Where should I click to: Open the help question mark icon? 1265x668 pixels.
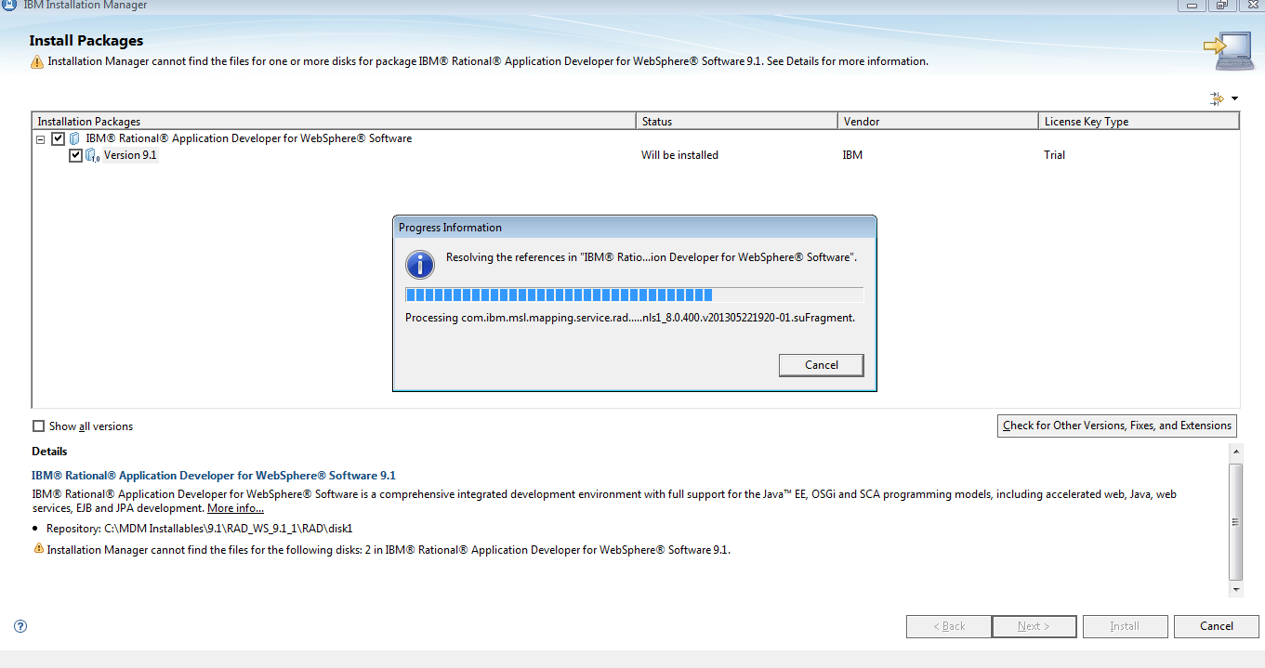[20, 626]
